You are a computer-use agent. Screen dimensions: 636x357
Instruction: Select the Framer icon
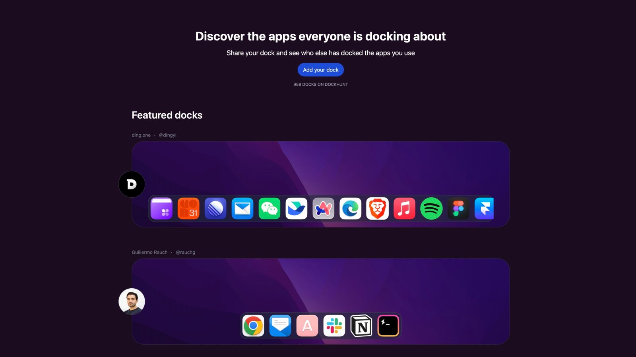484,208
